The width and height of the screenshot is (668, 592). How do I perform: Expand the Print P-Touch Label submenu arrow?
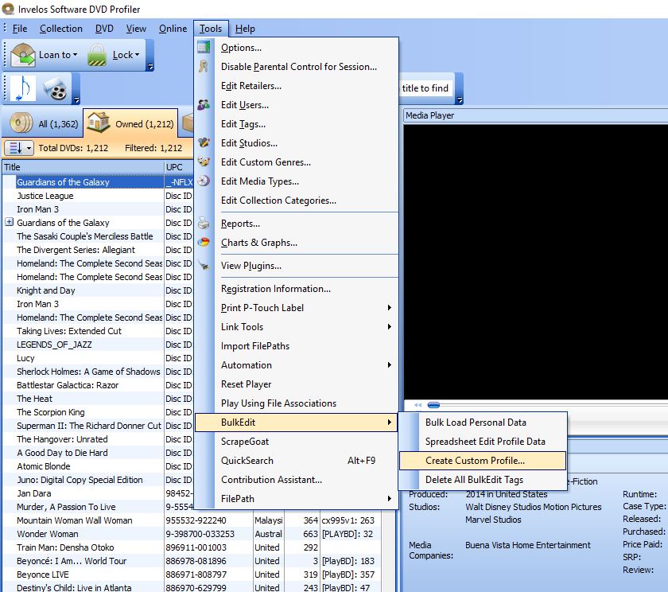(389, 307)
